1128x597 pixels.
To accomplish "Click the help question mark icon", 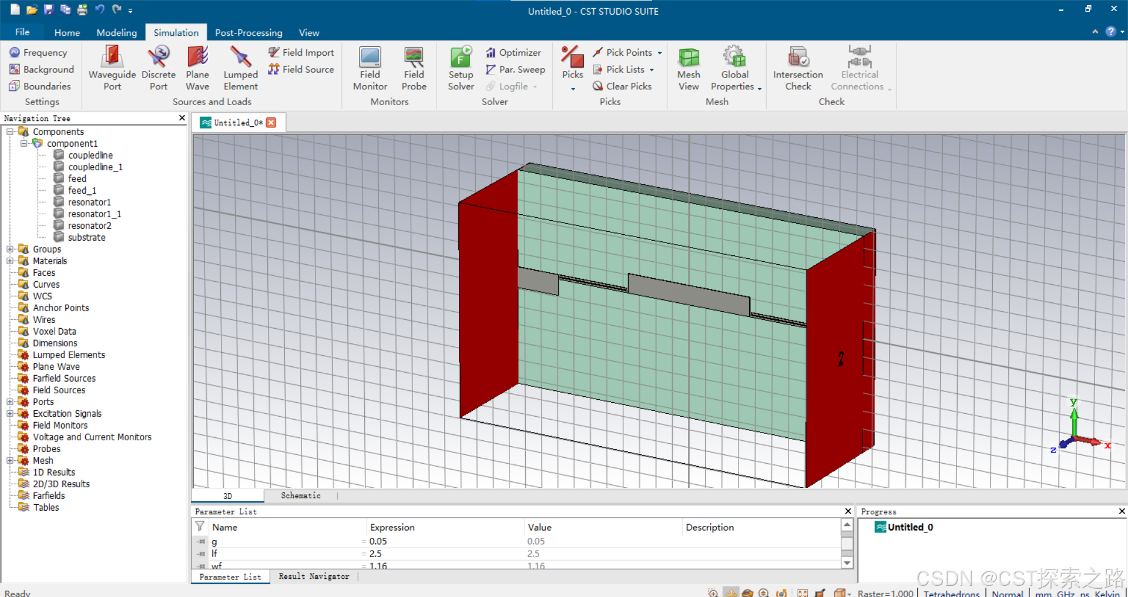I will (1110, 32).
